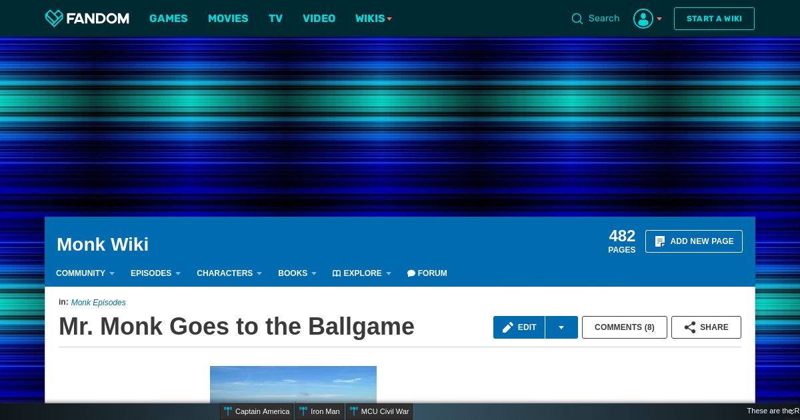Go to the Forum page
Screen dimensions: 800x420
click(x=427, y=273)
